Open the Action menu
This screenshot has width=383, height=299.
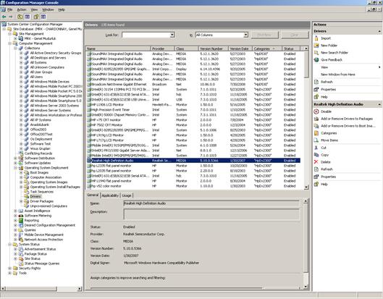tap(22, 9)
